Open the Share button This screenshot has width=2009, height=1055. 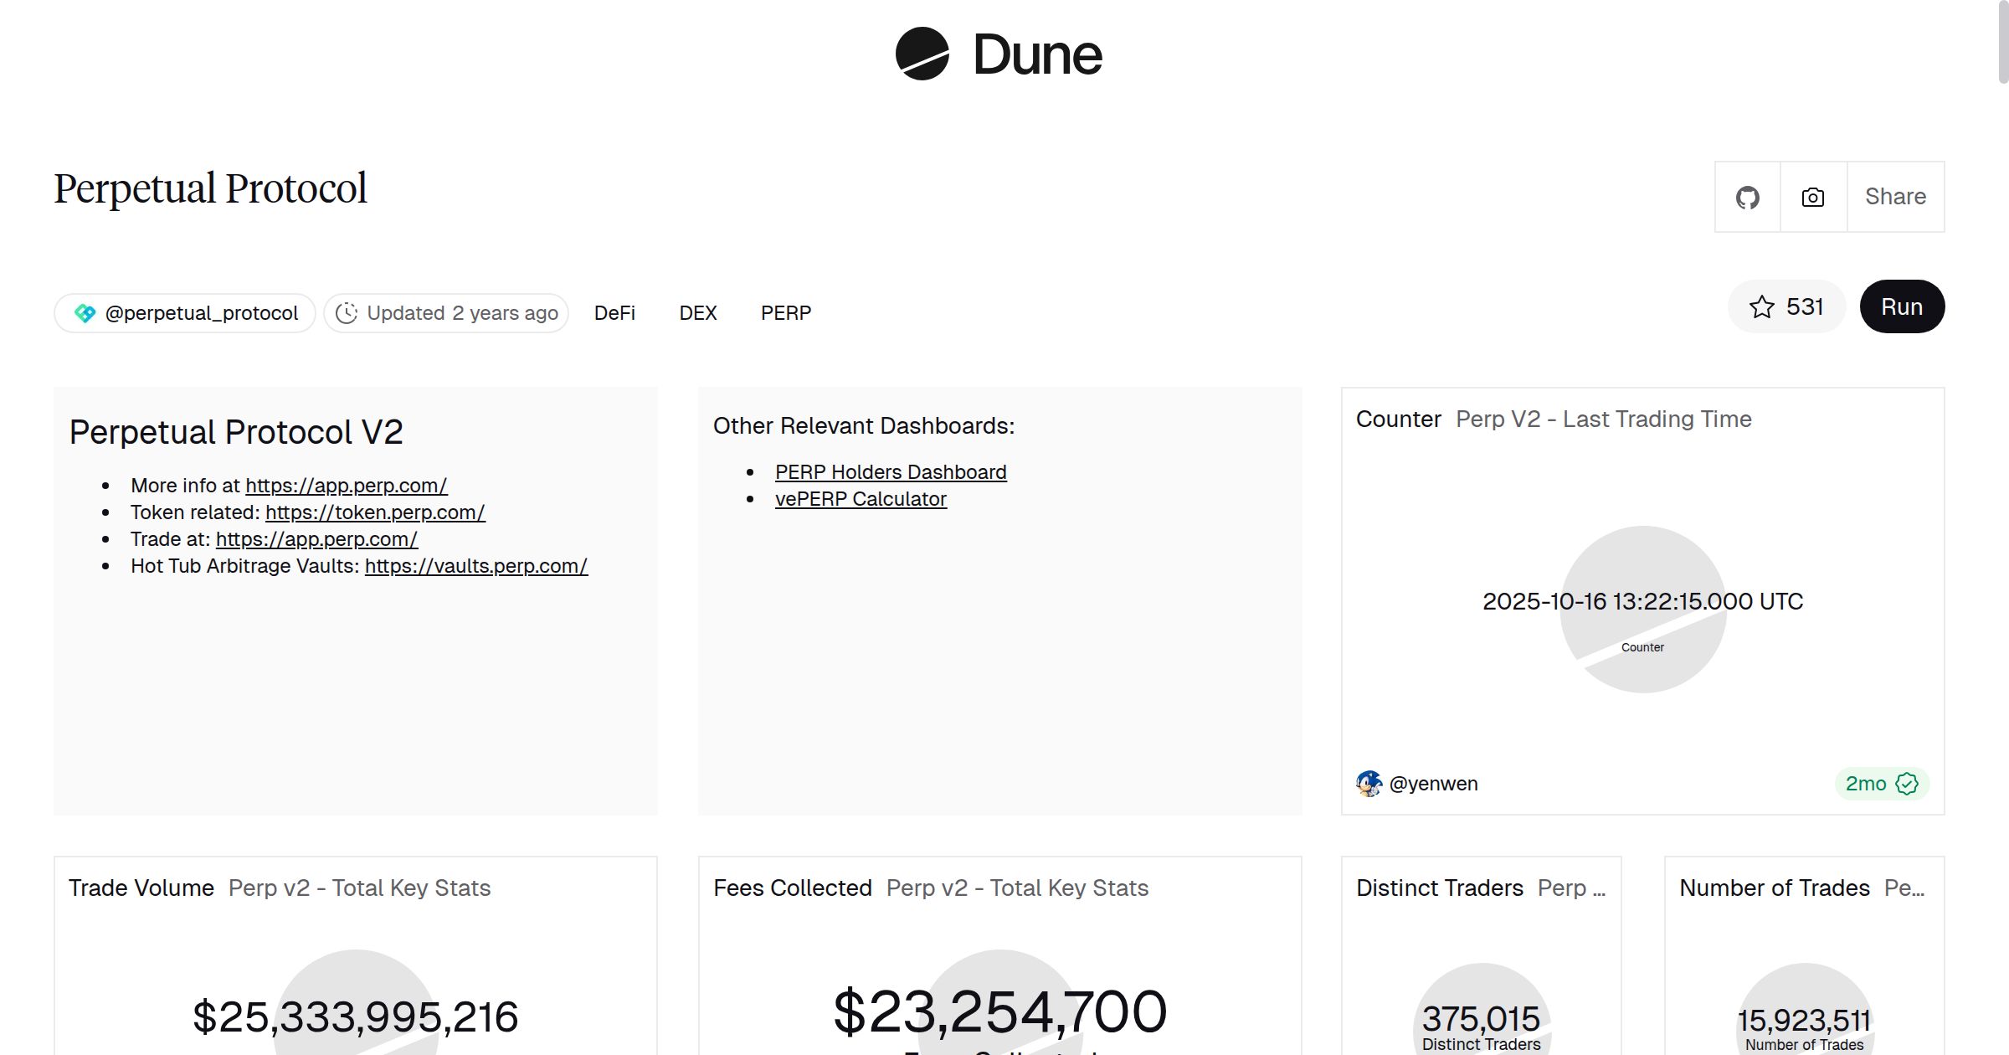tap(1895, 197)
